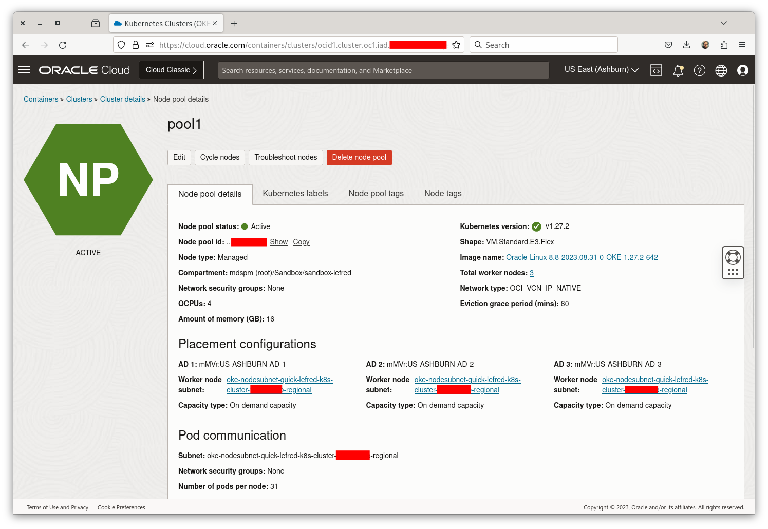List all browser tabs dropdown
This screenshot has height=529, width=768.
coord(724,23)
